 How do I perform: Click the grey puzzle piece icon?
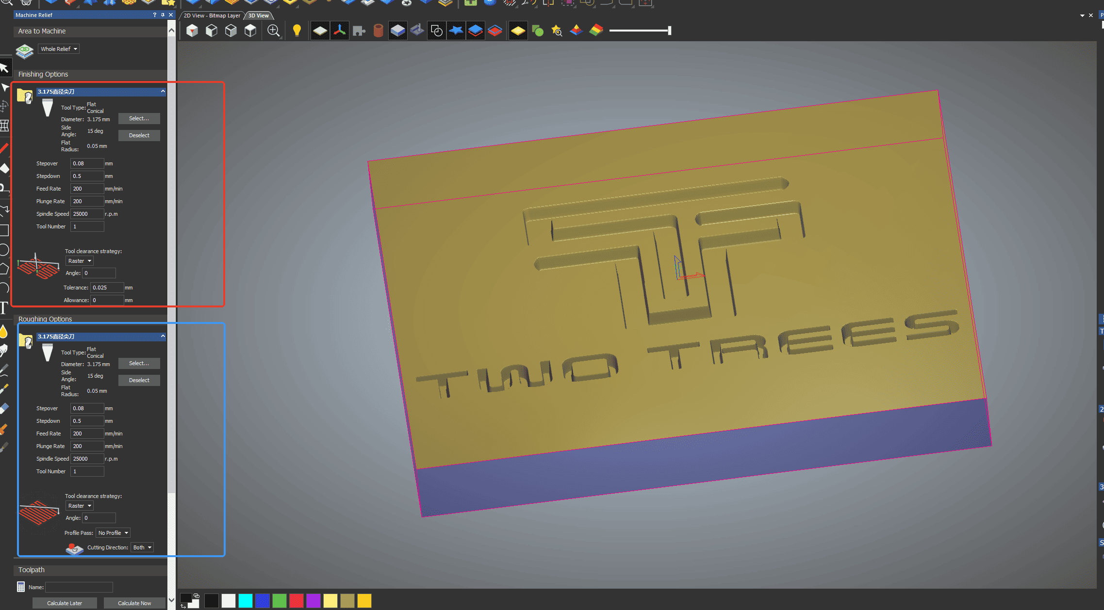359,31
